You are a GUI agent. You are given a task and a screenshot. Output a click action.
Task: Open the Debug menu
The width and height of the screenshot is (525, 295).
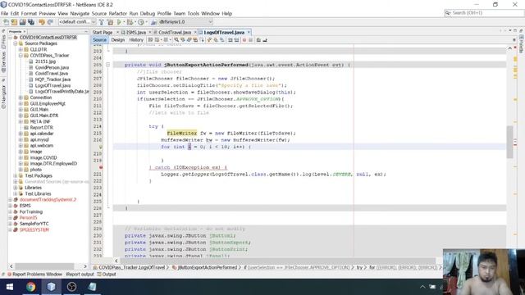coord(148,13)
